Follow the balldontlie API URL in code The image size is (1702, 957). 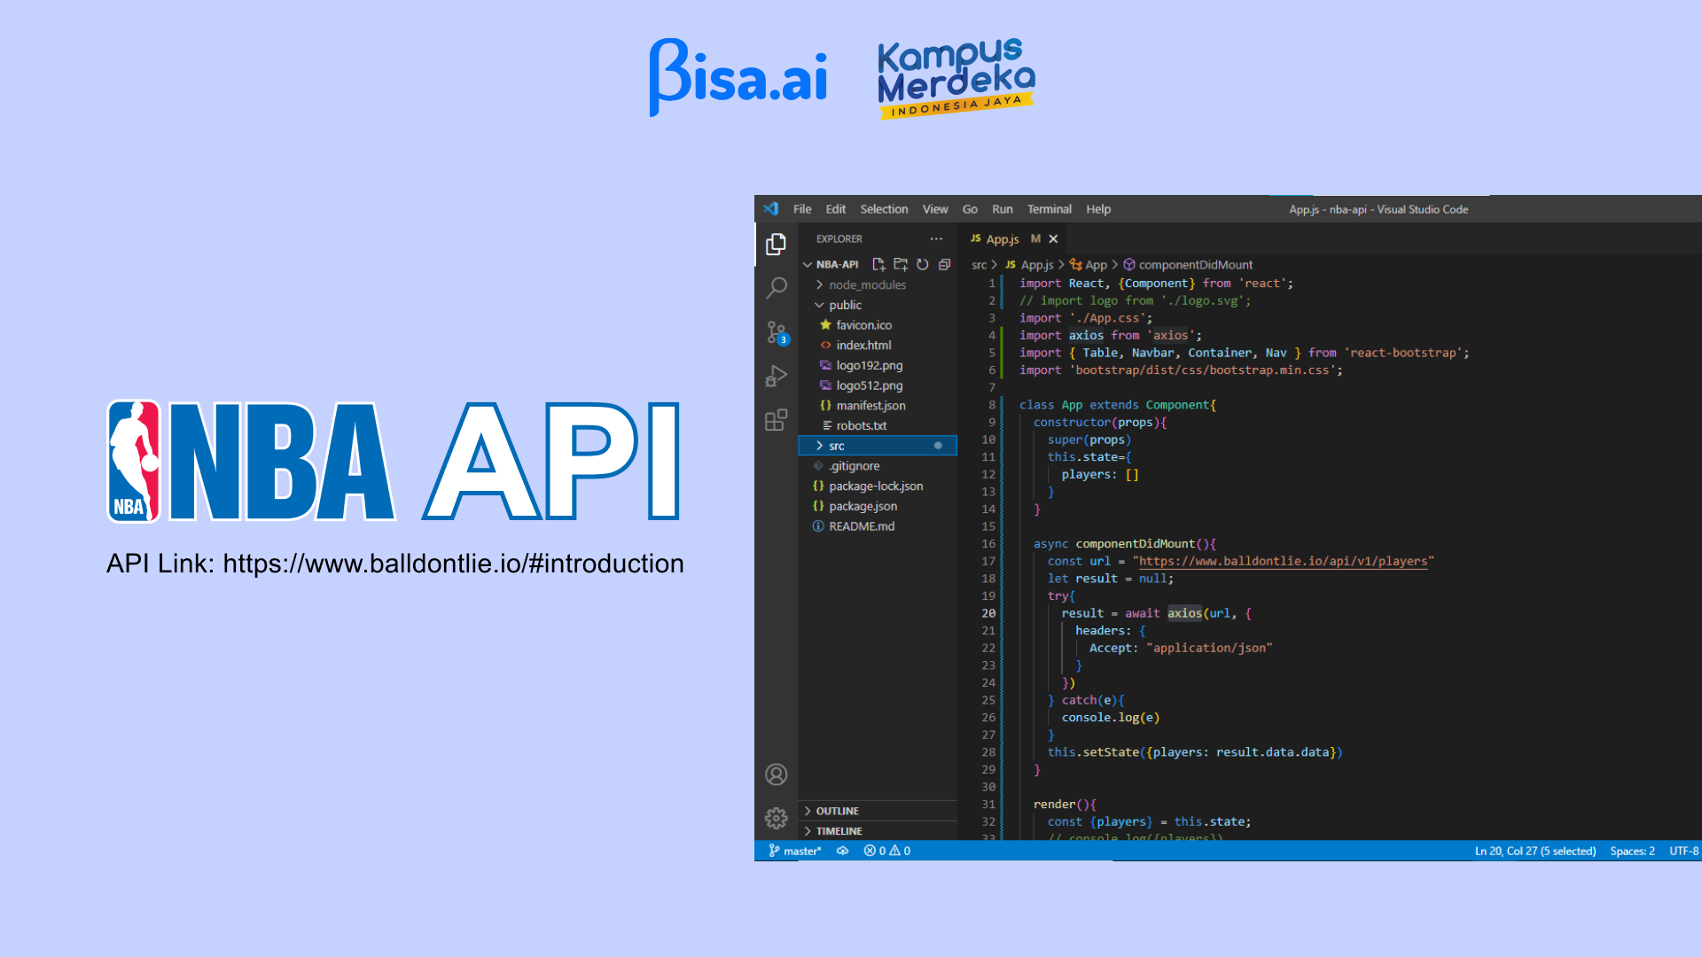point(1283,561)
